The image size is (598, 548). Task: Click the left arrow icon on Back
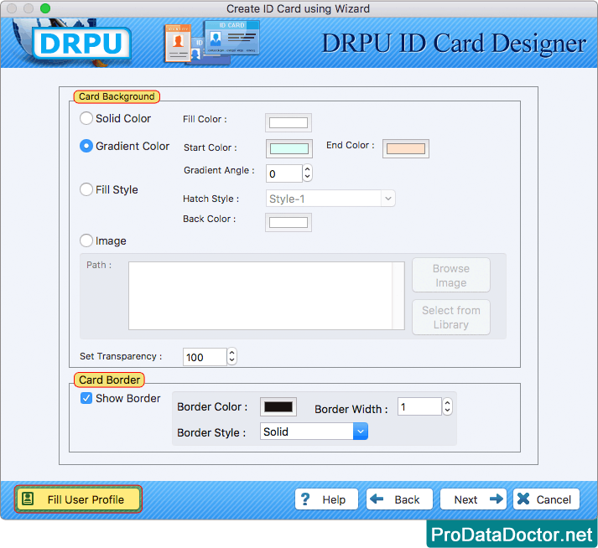377,499
